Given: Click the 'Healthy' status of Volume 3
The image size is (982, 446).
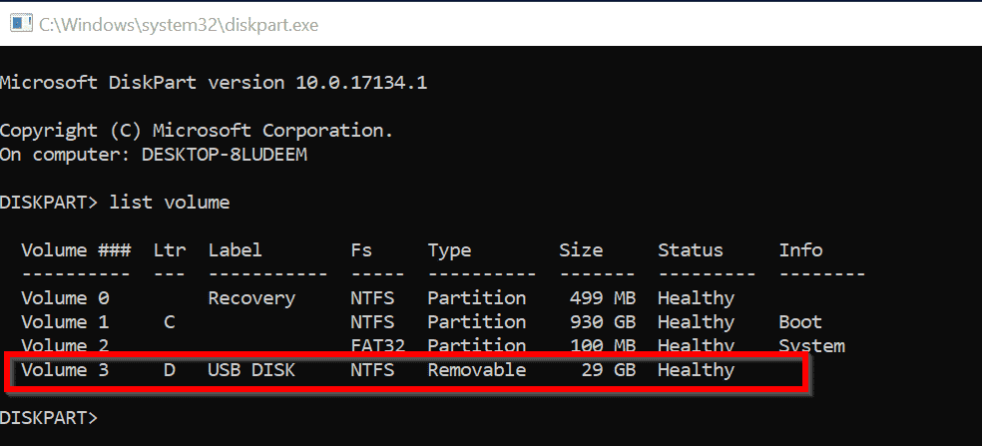Looking at the screenshot, I should pyautogui.click(x=696, y=371).
